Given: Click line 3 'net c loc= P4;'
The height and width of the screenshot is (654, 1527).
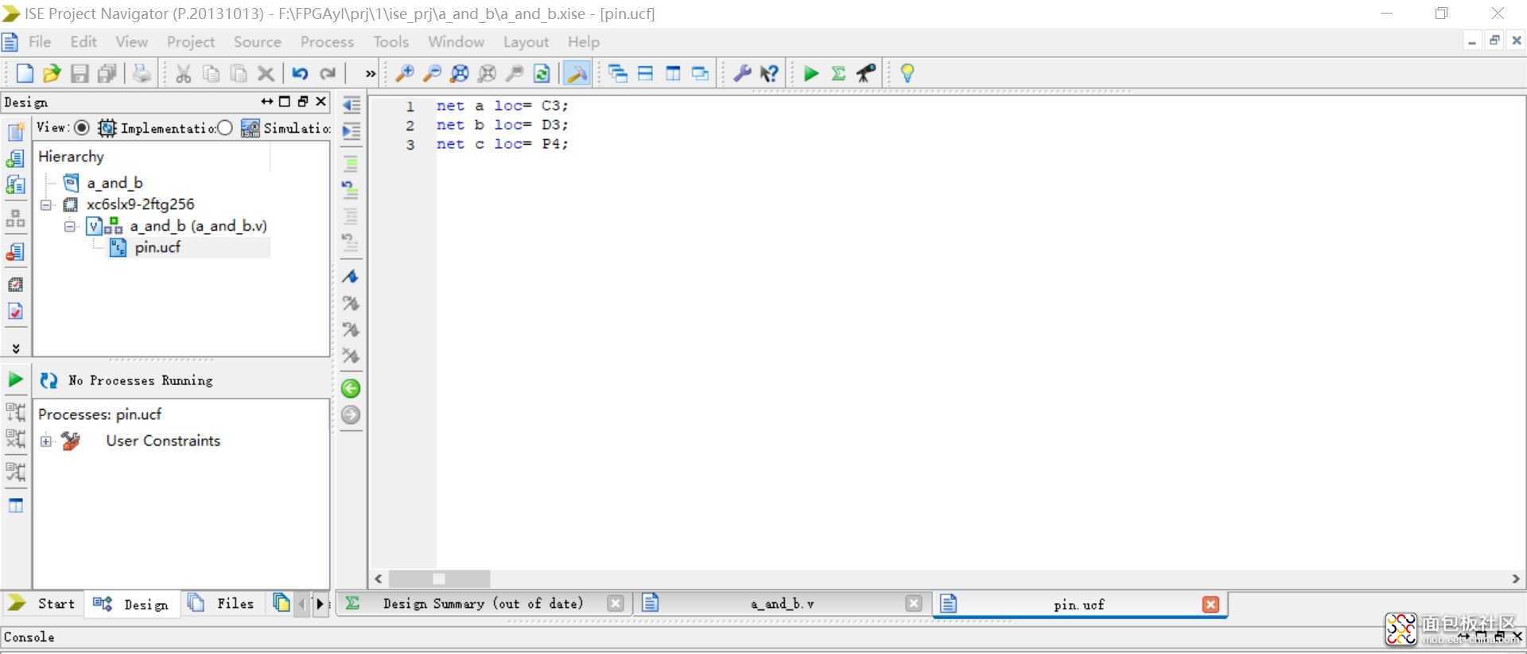Looking at the screenshot, I should 502,144.
